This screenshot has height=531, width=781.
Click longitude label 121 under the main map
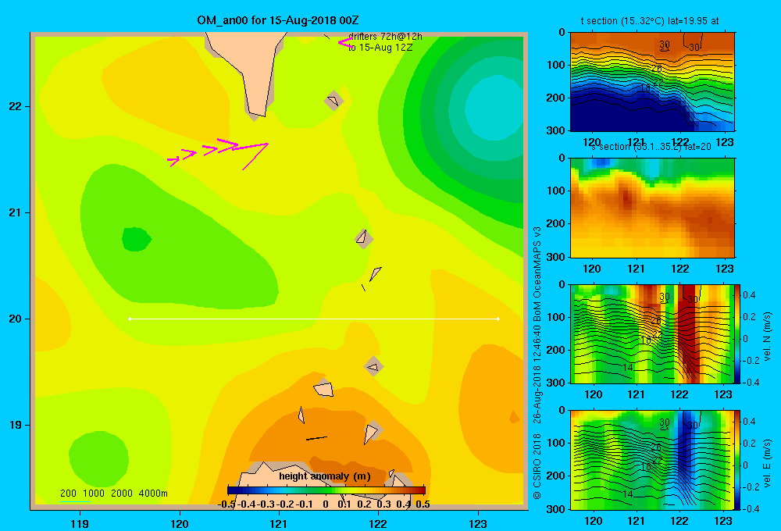pos(279,523)
